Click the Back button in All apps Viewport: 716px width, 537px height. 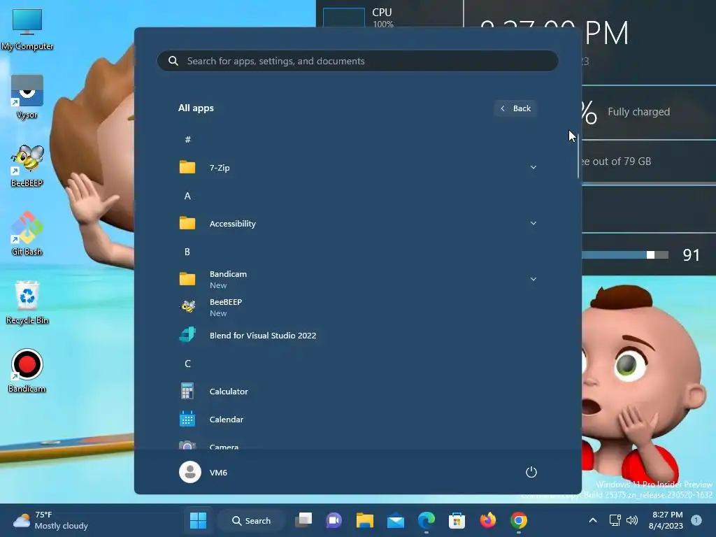pyautogui.click(x=515, y=108)
